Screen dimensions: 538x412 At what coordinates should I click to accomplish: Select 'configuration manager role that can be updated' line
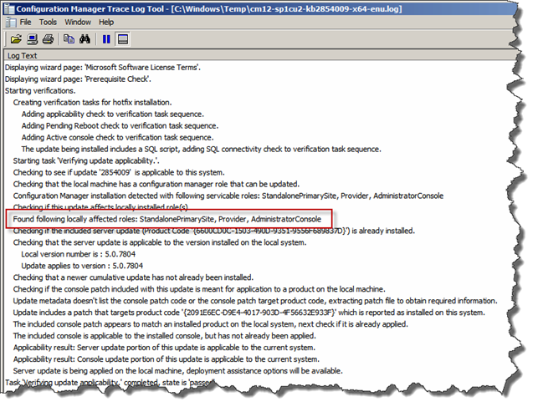click(156, 184)
